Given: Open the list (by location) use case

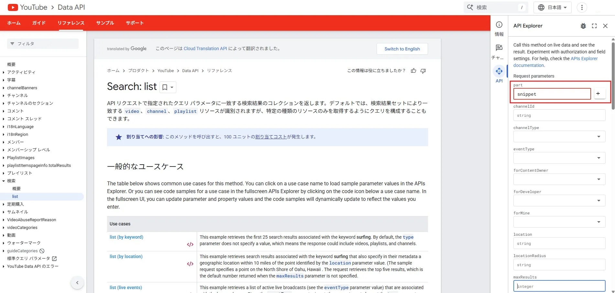Looking at the screenshot, I should (x=126, y=256).
